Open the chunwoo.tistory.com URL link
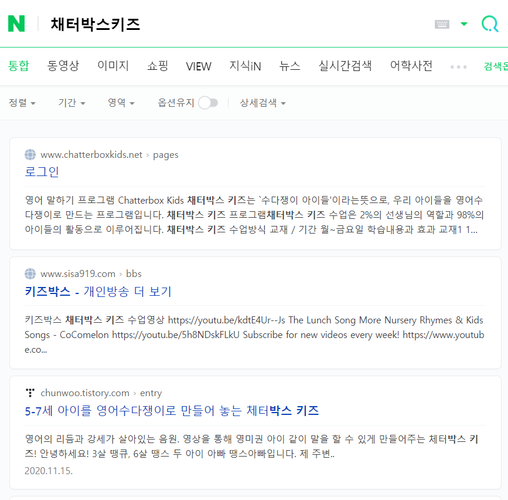This screenshot has width=508, height=500. coord(85,393)
